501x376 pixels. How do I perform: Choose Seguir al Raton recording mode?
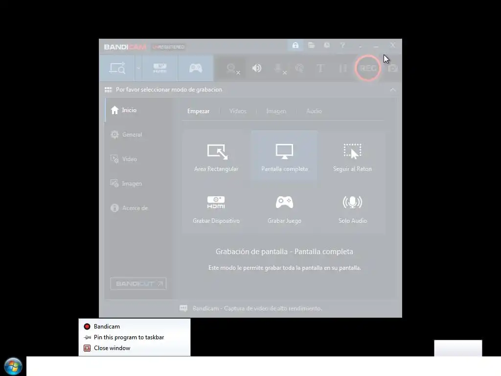[352, 156]
